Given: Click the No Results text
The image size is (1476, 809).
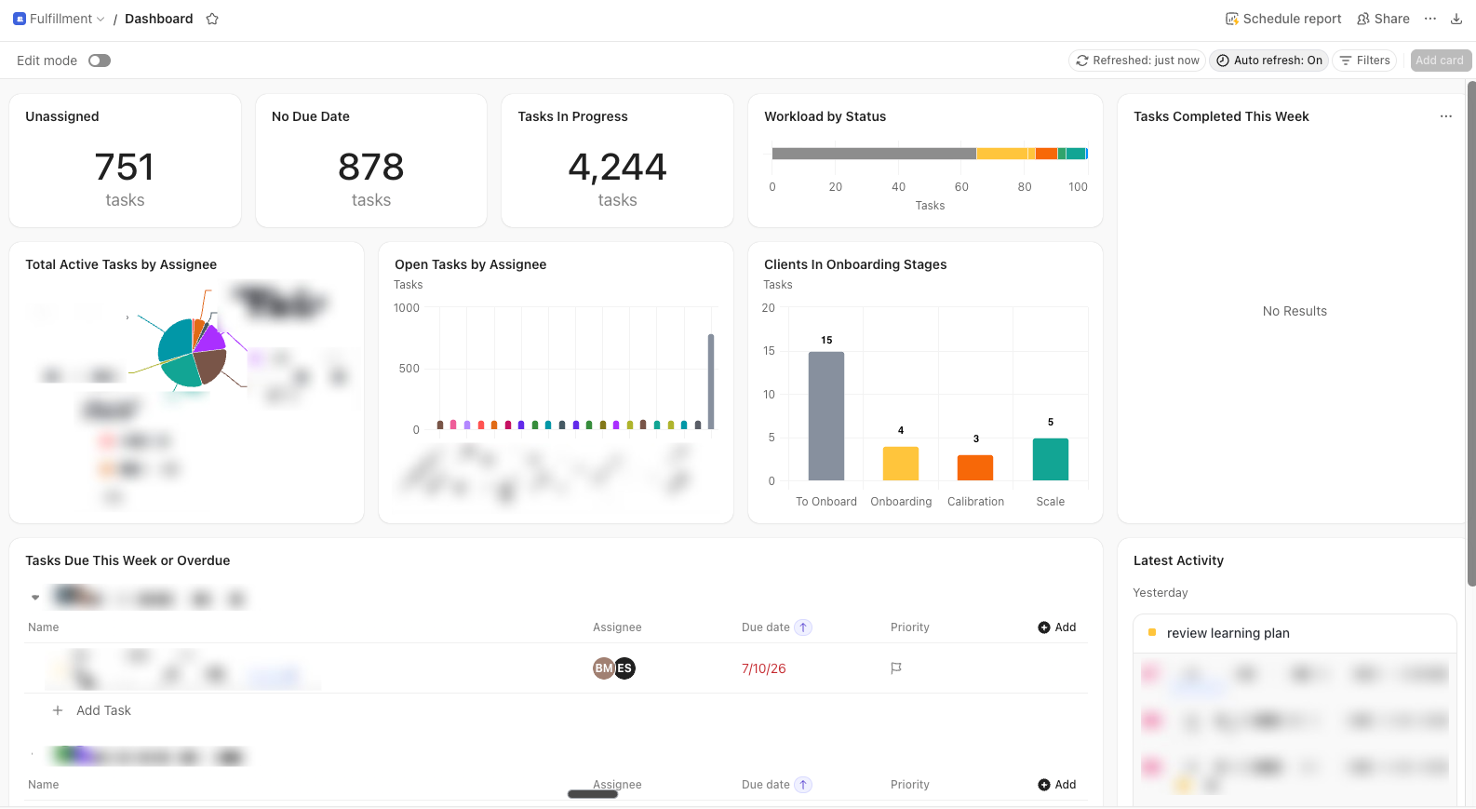Looking at the screenshot, I should [1295, 311].
